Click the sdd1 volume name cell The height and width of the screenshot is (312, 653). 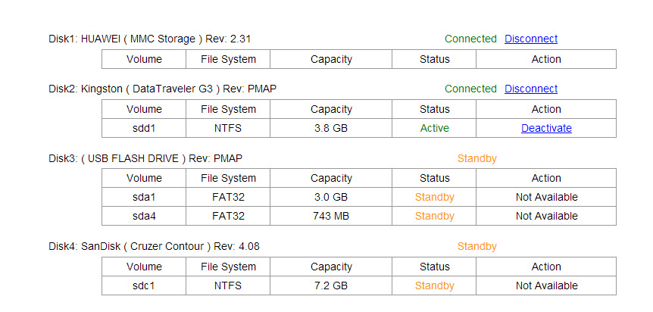144,128
